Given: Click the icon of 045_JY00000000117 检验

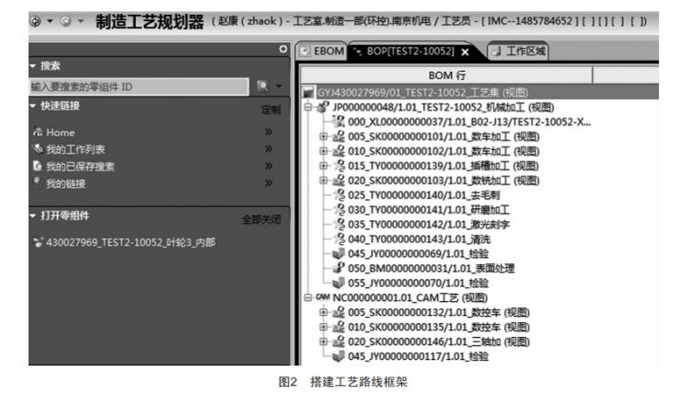Looking at the screenshot, I should [339, 356].
